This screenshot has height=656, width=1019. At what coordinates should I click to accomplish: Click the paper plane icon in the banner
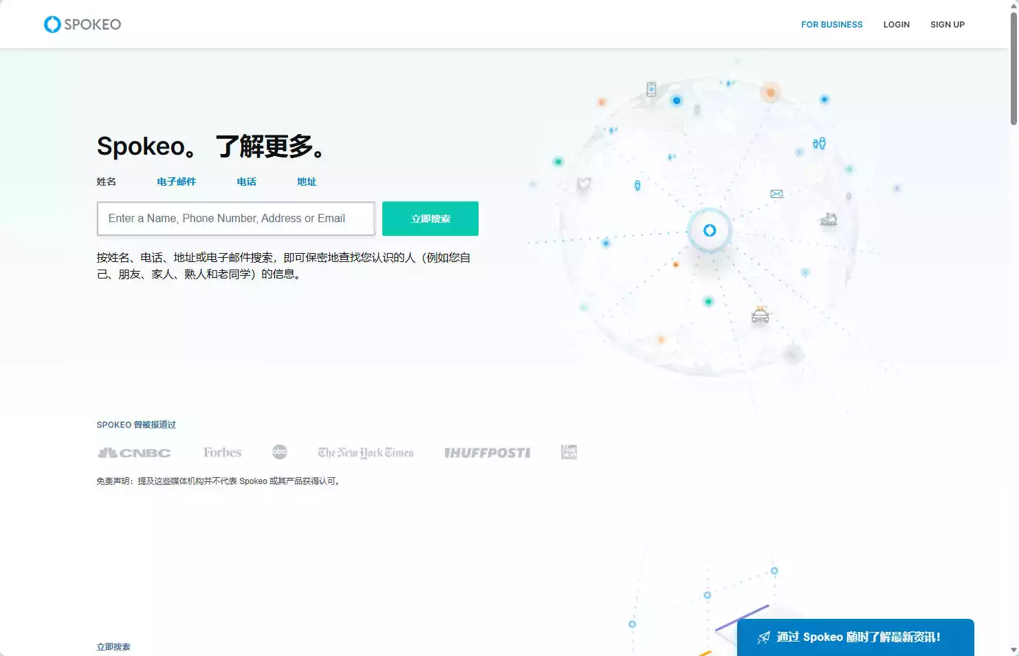click(x=763, y=637)
